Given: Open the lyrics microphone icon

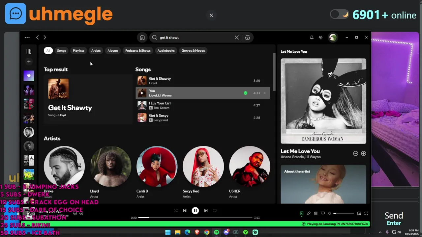Looking at the screenshot, I should point(309,213).
